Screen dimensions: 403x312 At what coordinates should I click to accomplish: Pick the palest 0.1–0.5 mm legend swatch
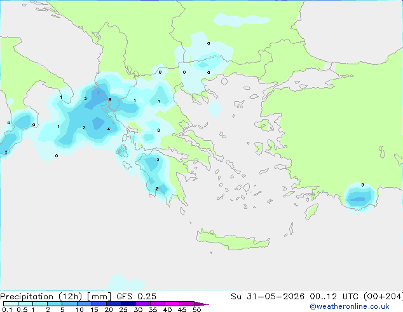[x=11, y=304]
